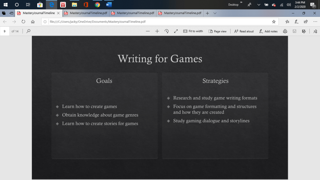Toggle the full screen arrows icon
The height and width of the screenshot is (180, 320).
click(x=176, y=31)
